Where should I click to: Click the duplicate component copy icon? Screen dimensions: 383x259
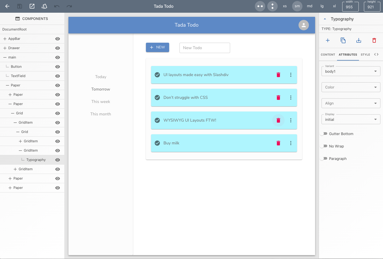click(x=343, y=40)
